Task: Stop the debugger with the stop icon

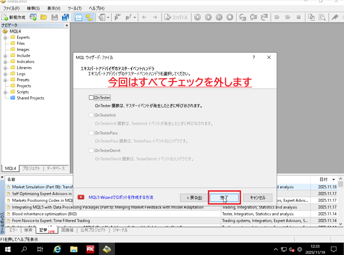Action: (230, 17)
